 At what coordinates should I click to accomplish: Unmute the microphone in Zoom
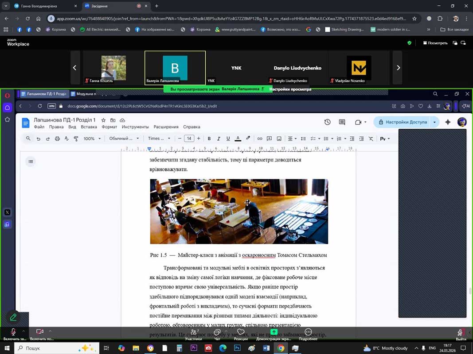[13, 332]
